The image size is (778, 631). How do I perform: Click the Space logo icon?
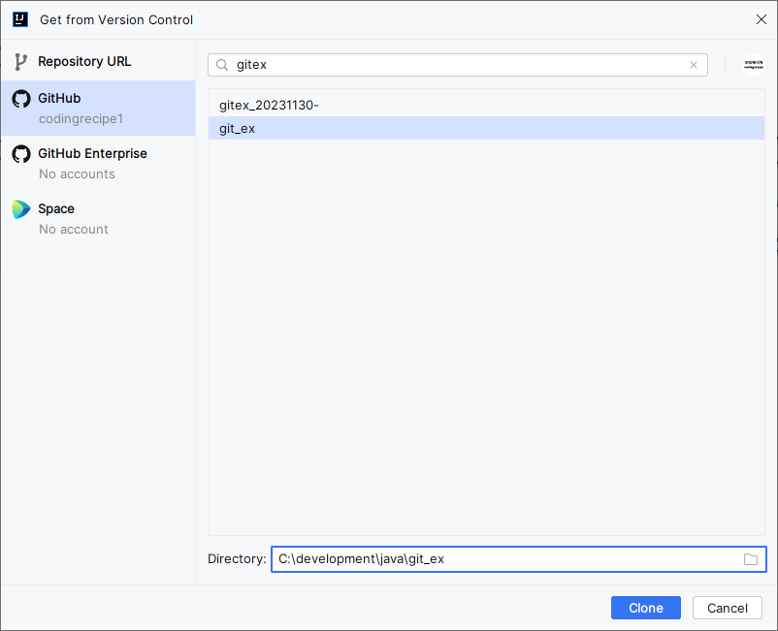click(20, 209)
